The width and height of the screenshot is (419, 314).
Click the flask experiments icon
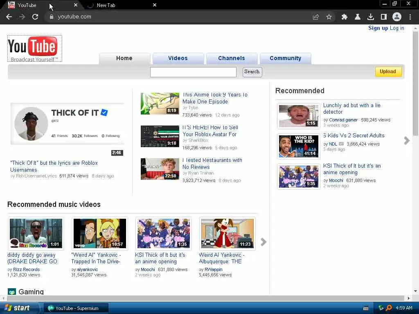pos(358,17)
